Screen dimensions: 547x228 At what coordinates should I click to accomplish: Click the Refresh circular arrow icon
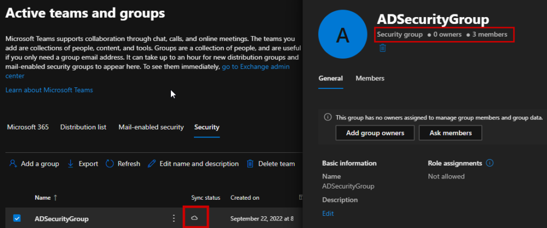(110, 164)
